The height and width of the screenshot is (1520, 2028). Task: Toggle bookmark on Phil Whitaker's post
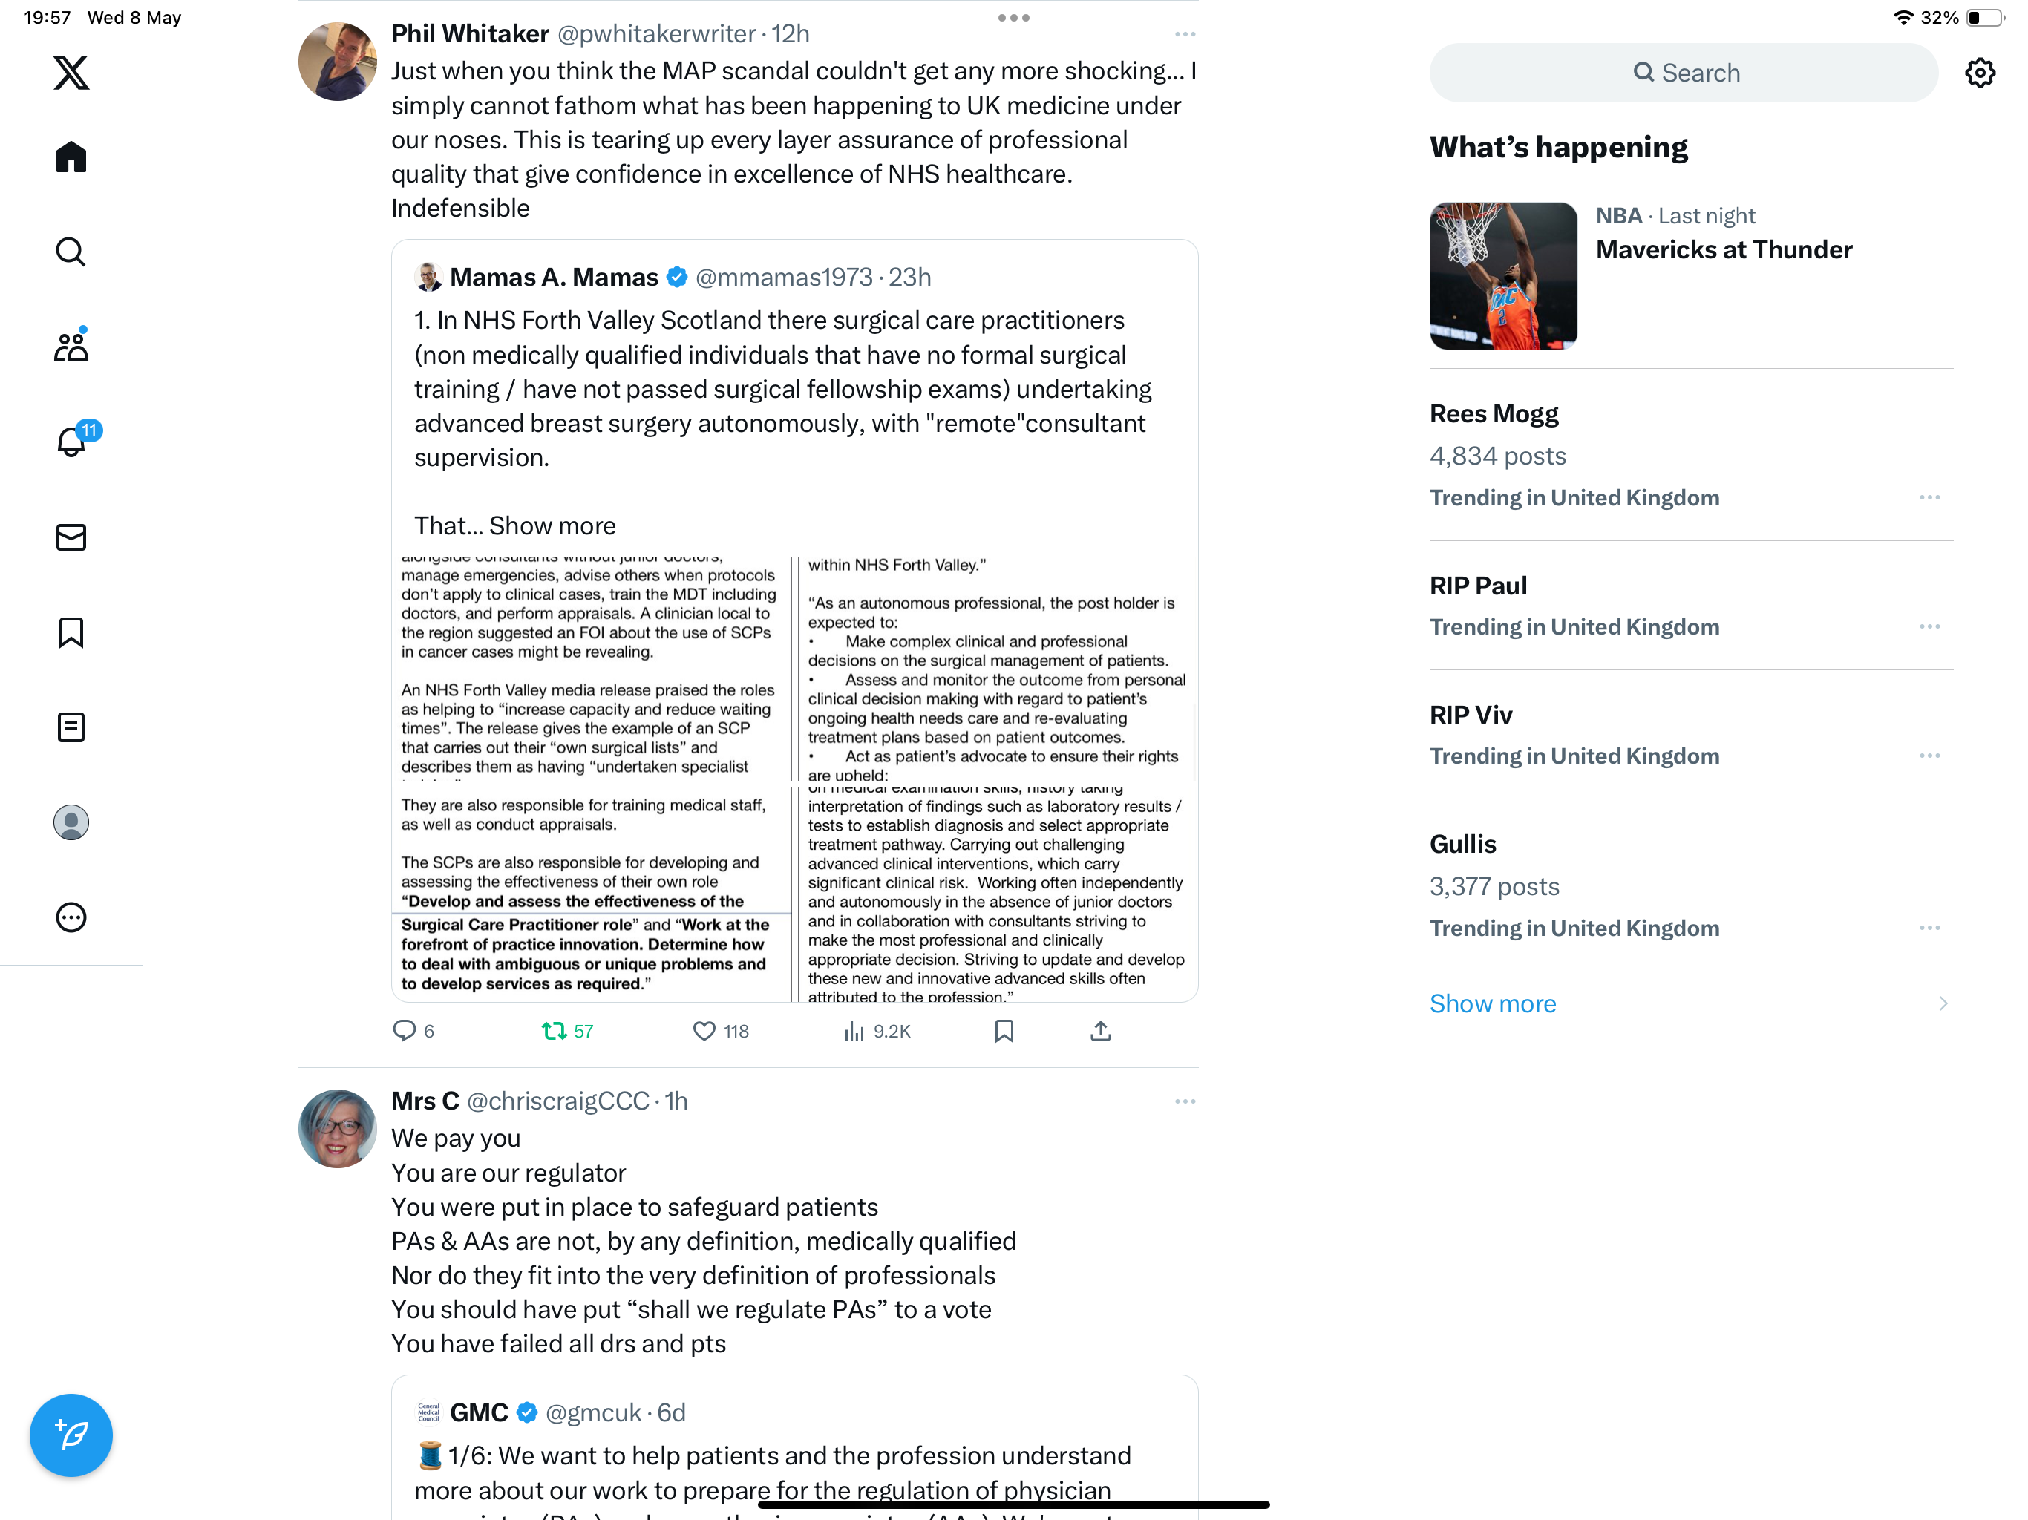[1004, 1032]
